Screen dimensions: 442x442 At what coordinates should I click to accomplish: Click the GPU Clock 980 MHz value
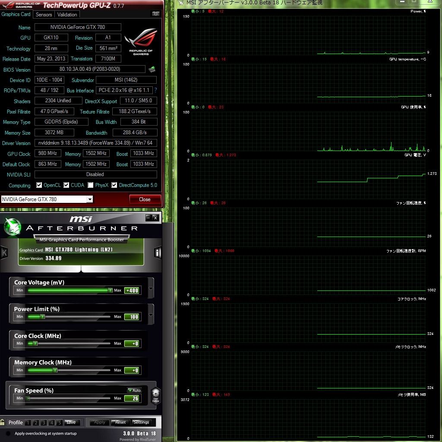(47, 153)
